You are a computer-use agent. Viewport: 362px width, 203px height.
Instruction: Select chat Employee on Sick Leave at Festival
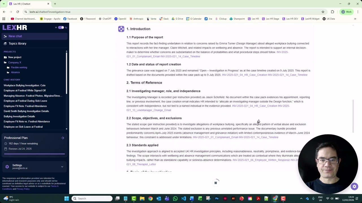(23, 127)
